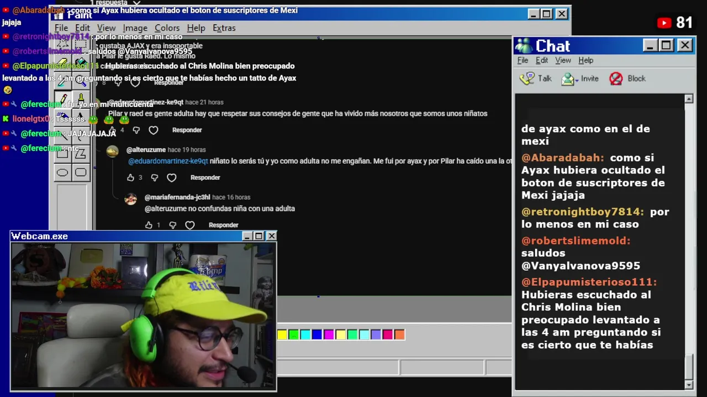707x397 pixels.
Task: Click Responder under mariafernanda-jc3hl's comment
Action: (x=223, y=225)
